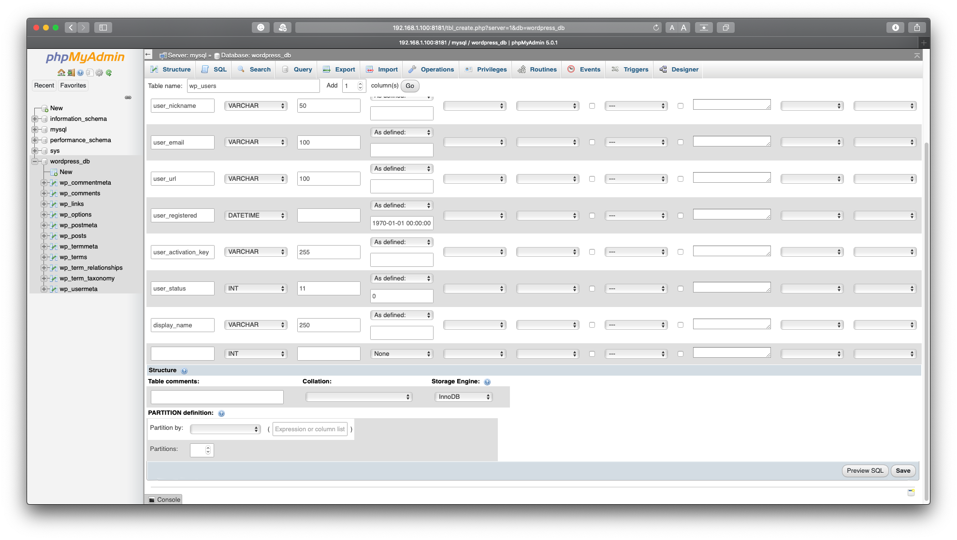Toggle Null checkbox for user_url

tap(592, 179)
